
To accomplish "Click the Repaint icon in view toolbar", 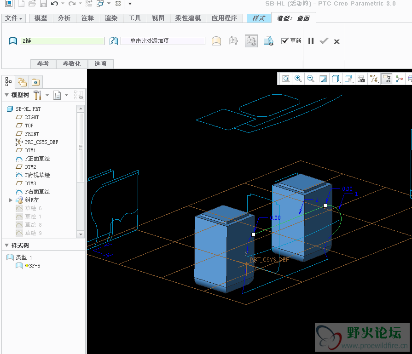I will click(x=323, y=79).
